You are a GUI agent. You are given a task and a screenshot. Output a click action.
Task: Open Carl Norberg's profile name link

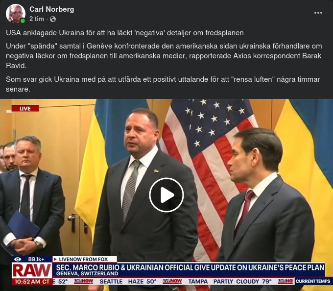(51, 9)
